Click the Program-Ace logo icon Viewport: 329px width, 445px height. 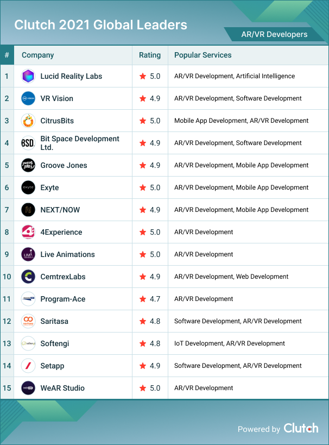pos(28,299)
